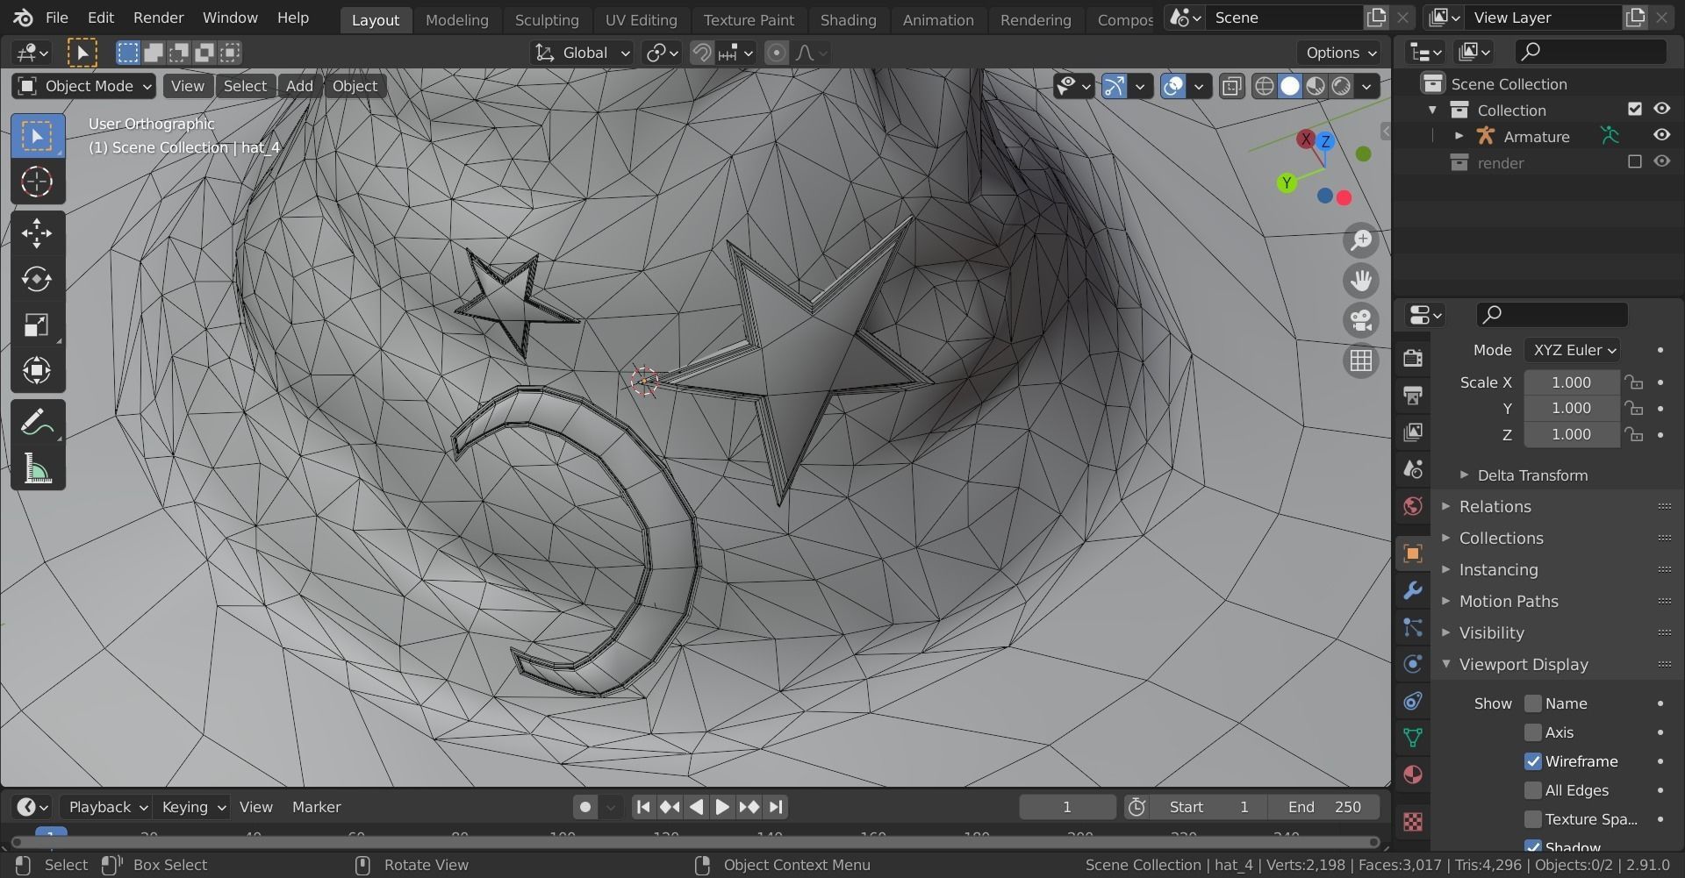Click the End frame field
Viewport: 1685px width, 878px height.
1324,807
